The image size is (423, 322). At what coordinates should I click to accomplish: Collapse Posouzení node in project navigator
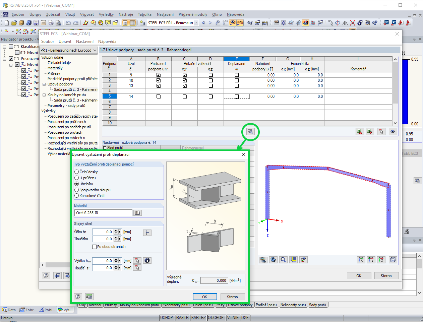tap(5, 59)
